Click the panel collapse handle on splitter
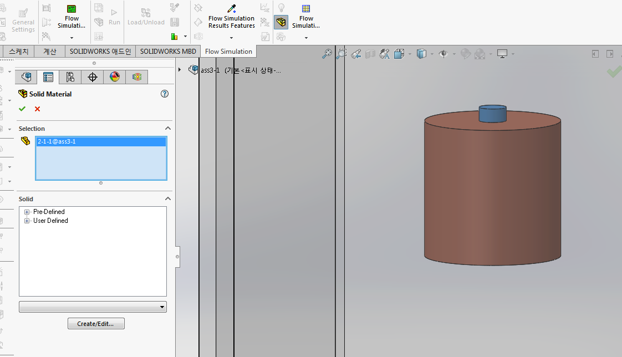Image resolution: width=622 pixels, height=357 pixels. pyautogui.click(x=178, y=257)
